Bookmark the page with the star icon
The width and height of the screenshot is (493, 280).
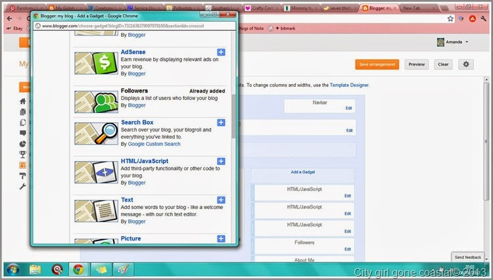pyautogui.click(x=450, y=18)
